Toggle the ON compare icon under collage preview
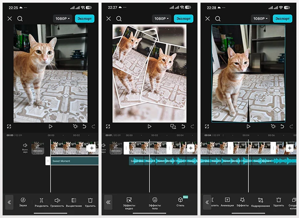299x218 pixels. point(173,127)
